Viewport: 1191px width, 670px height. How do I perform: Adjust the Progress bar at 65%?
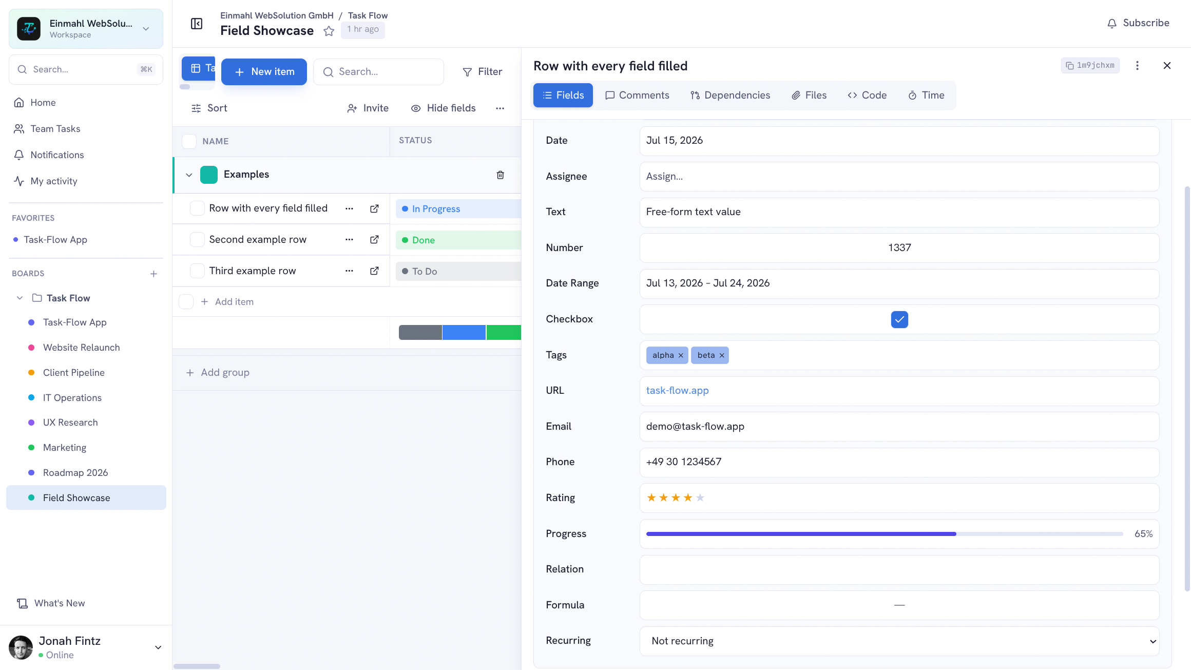tap(884, 534)
